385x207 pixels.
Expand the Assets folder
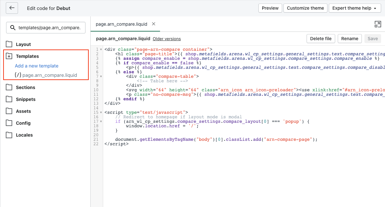click(23, 111)
